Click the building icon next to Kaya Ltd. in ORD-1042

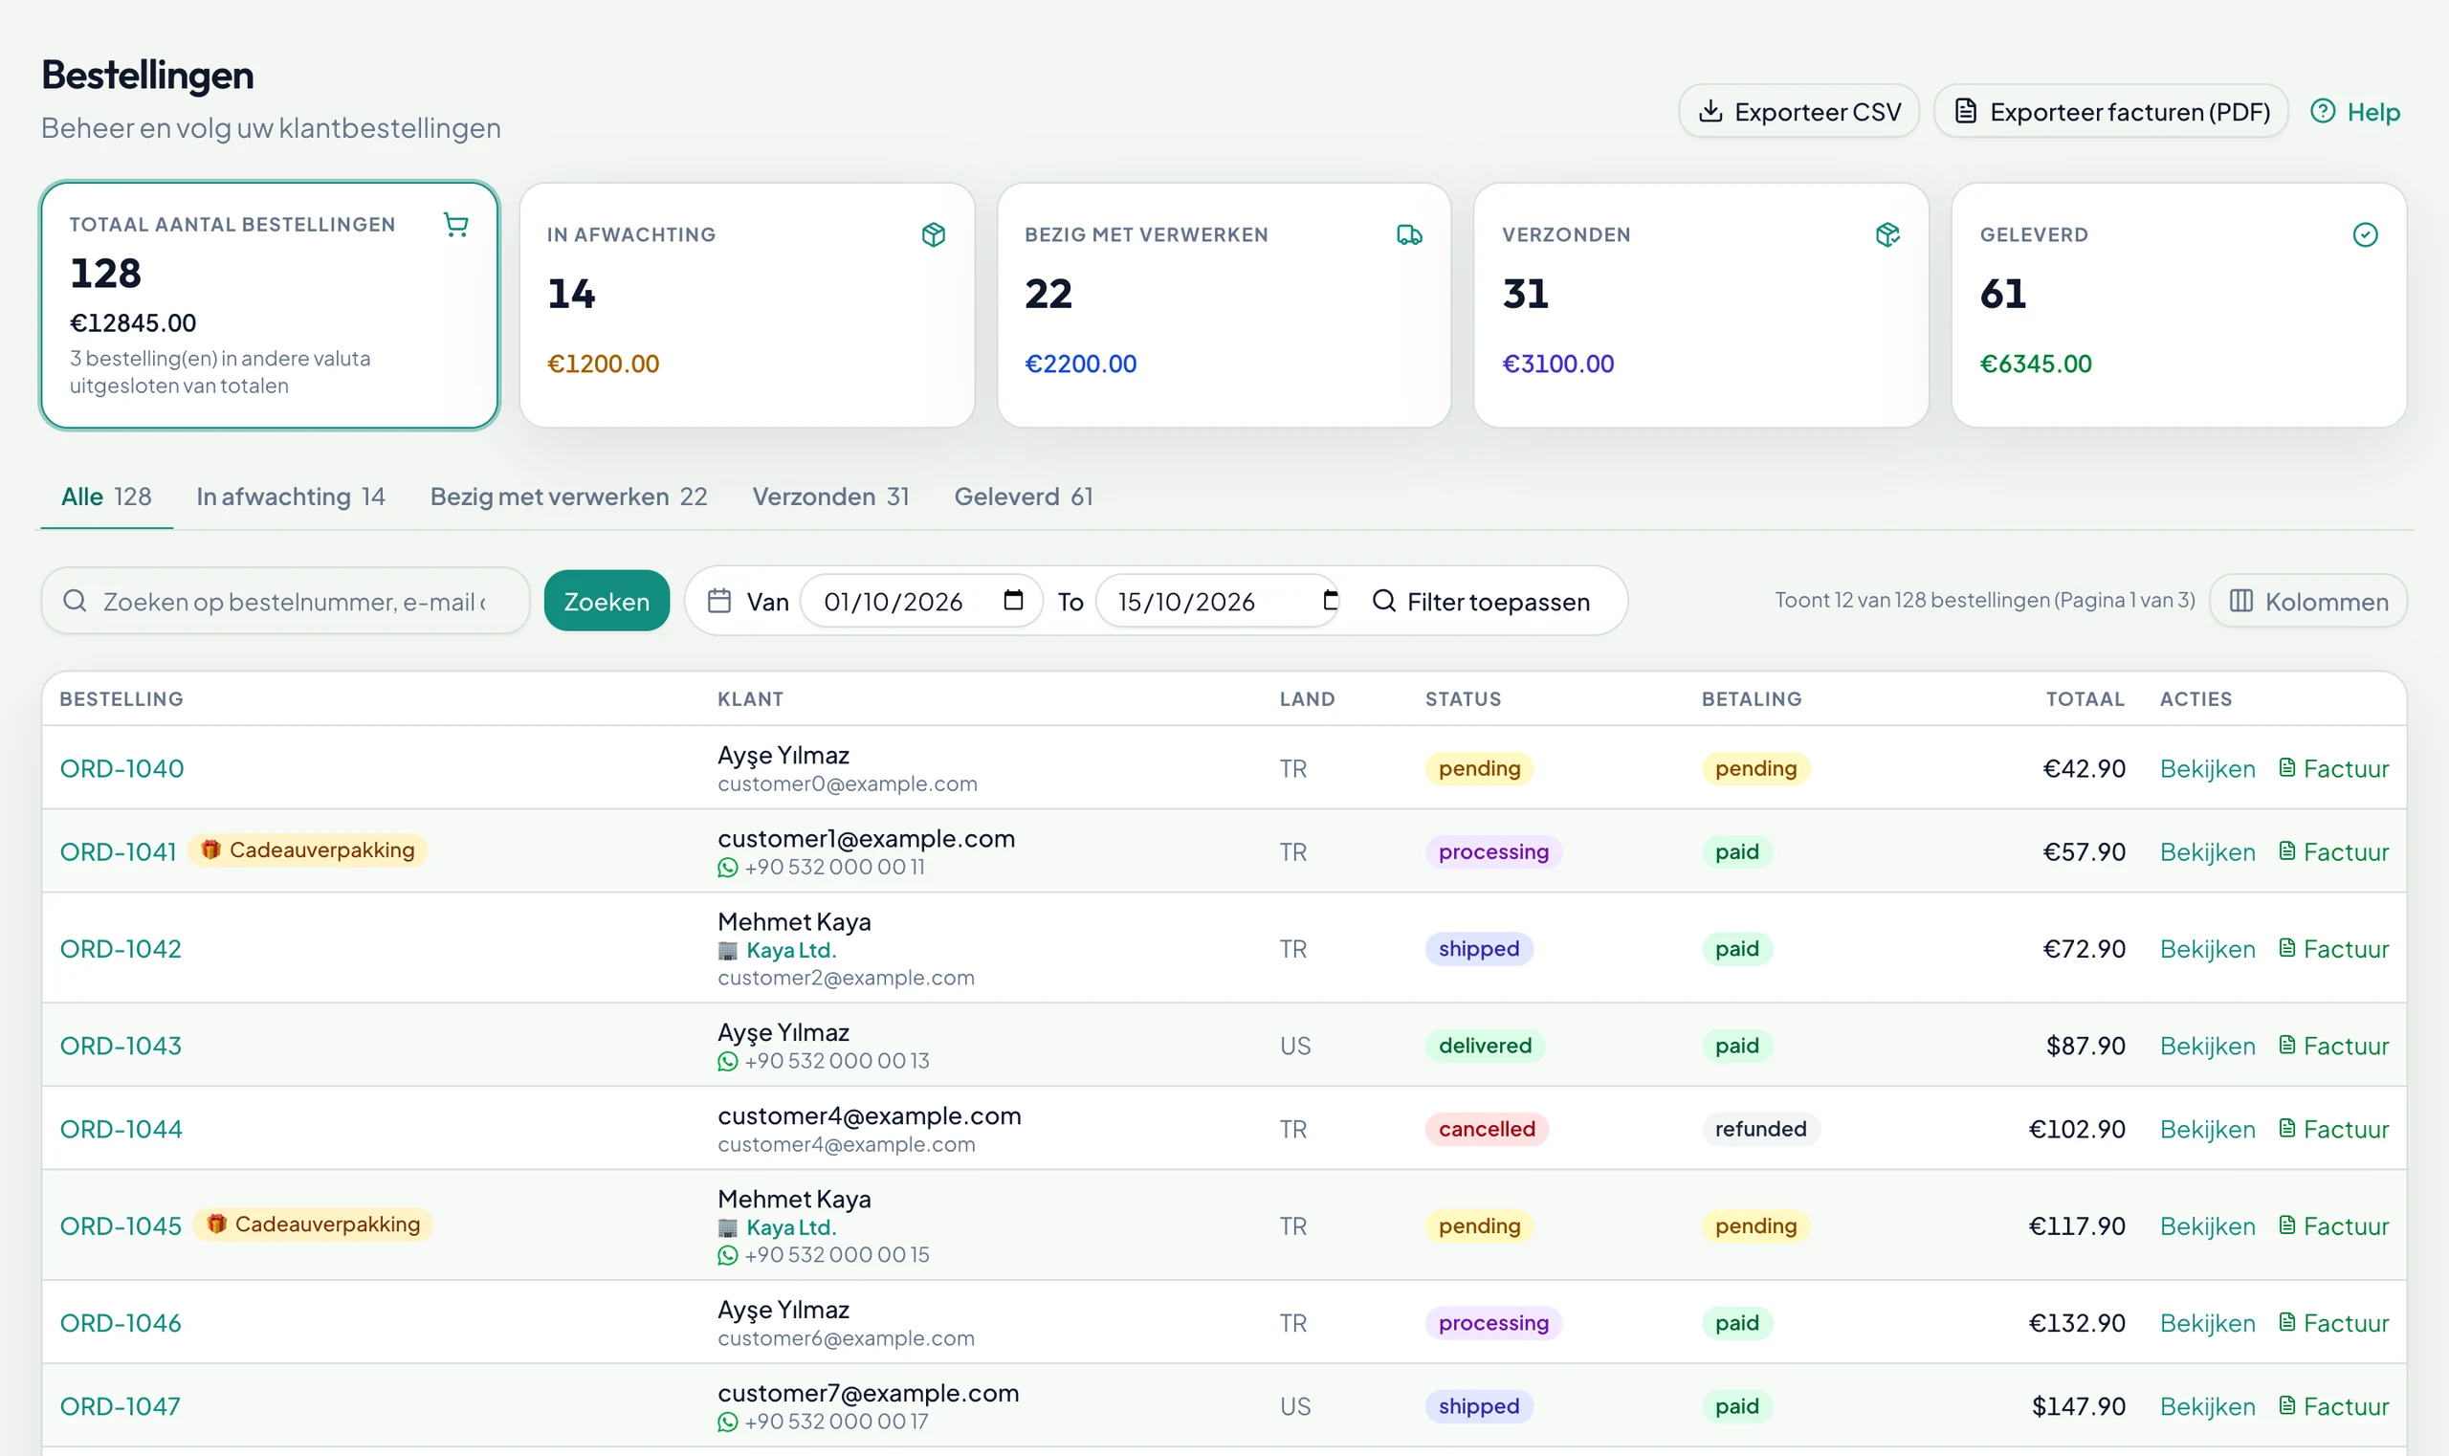click(x=727, y=951)
